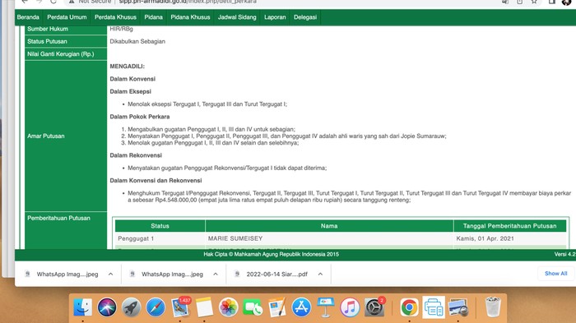Open Safari compass icon in Dock
The height and width of the screenshot is (323, 576).
[156, 307]
